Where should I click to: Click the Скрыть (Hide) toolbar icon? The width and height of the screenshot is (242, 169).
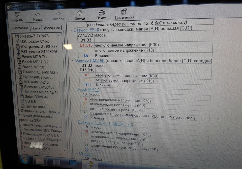(17, 17)
